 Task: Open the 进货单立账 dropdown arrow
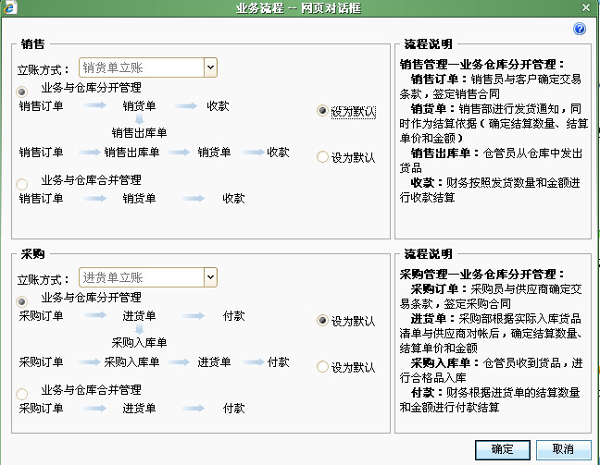(210, 277)
